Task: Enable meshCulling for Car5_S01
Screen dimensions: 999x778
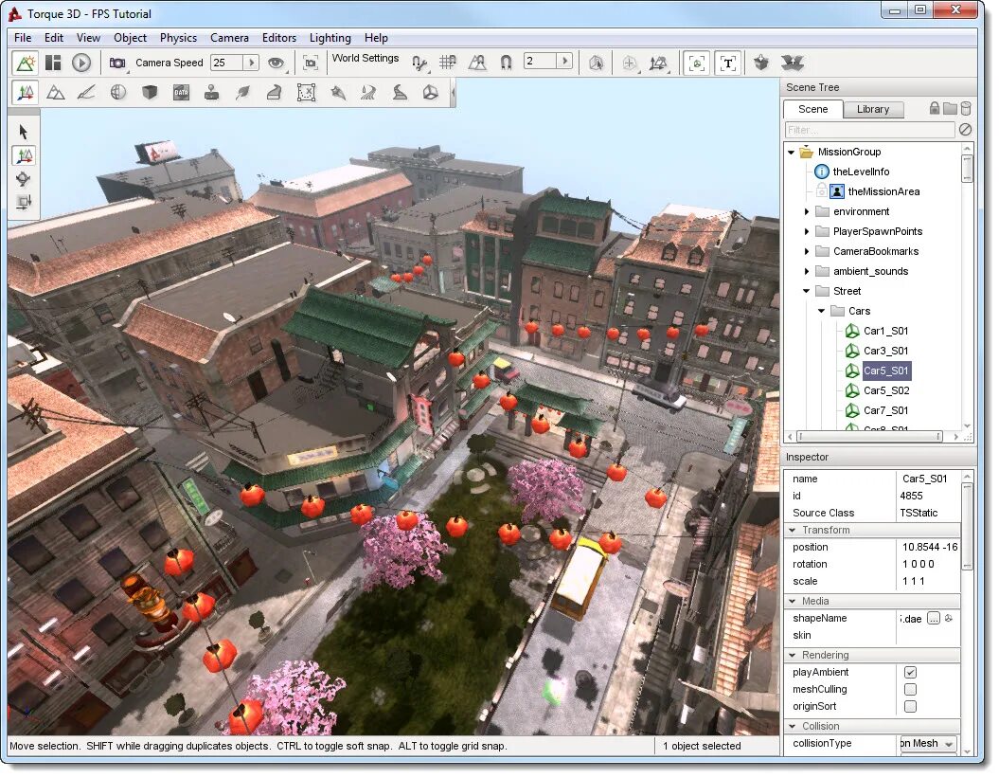Action: (911, 689)
